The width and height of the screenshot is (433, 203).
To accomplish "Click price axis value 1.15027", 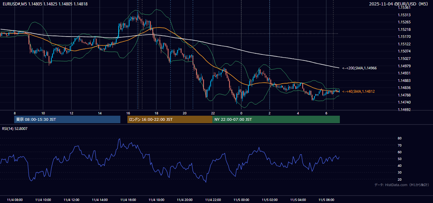I will 404,59.
